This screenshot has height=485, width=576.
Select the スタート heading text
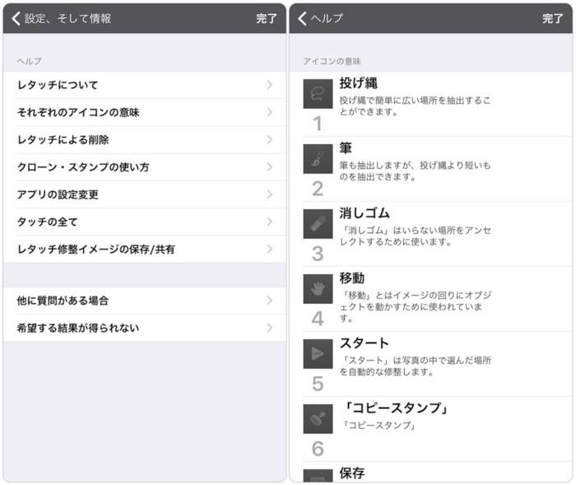[x=364, y=343]
